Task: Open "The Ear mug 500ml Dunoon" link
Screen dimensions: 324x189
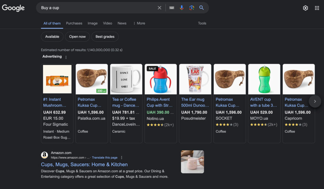Action: tap(195, 102)
